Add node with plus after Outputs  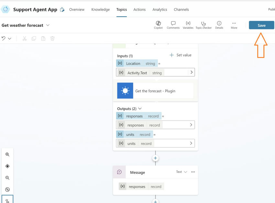[155, 158]
